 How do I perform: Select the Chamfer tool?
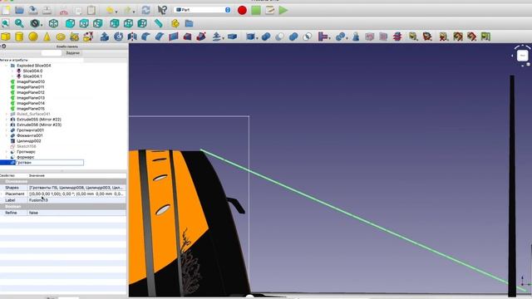pos(160,37)
